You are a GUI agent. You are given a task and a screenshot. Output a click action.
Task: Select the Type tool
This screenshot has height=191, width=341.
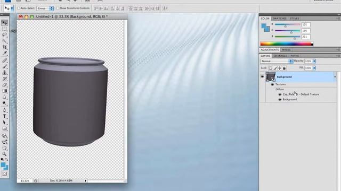pos(4,117)
